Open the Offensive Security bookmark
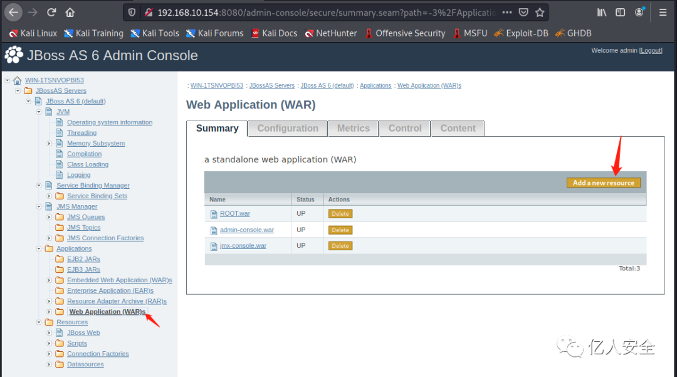The width and height of the screenshot is (677, 377). (405, 33)
